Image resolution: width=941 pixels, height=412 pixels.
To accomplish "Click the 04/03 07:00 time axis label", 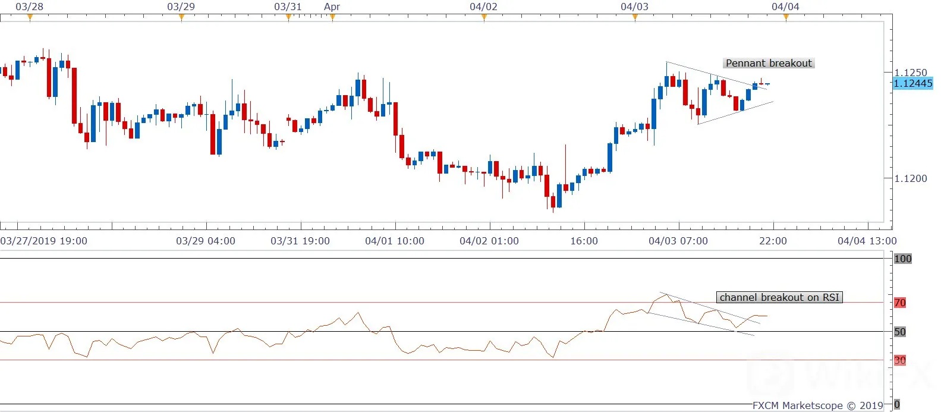I will pos(678,241).
